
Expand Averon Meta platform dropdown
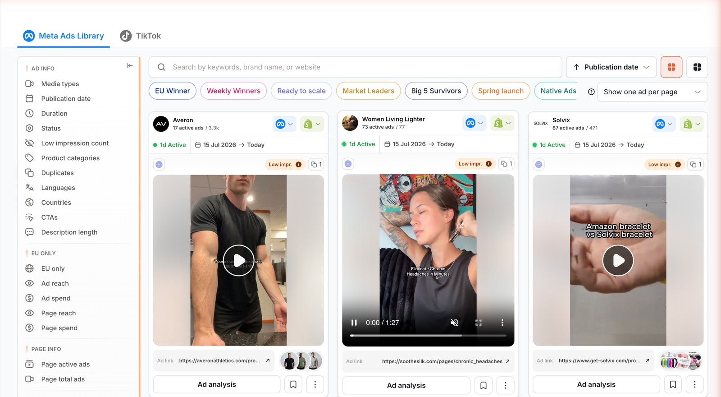[284, 124]
